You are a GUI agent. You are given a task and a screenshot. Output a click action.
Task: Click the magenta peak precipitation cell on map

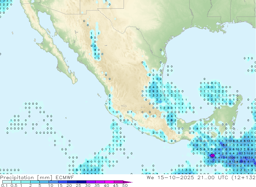212,156
